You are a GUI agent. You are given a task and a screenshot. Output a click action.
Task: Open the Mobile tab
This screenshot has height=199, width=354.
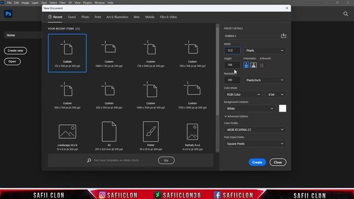[150, 17]
